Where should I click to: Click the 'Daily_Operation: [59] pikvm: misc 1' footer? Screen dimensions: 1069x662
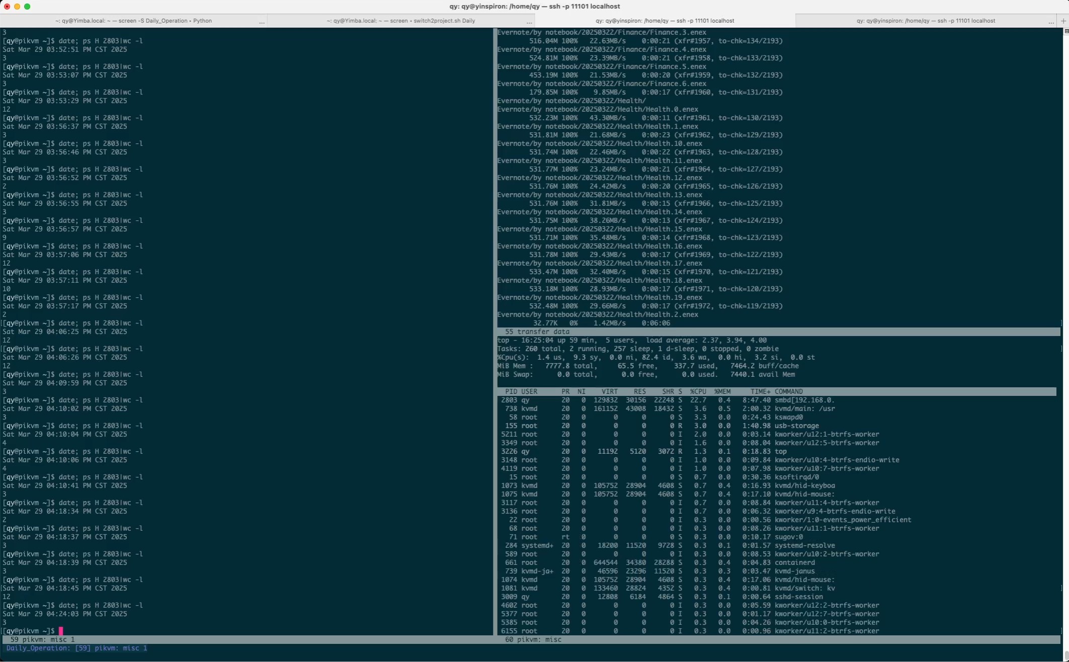[76, 648]
